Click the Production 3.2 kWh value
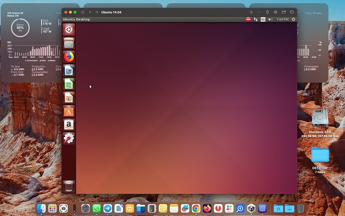This screenshot has width=345, height=216. click(38, 69)
